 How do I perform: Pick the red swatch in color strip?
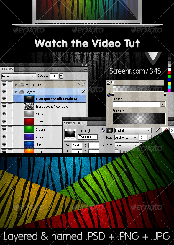coord(169,73)
